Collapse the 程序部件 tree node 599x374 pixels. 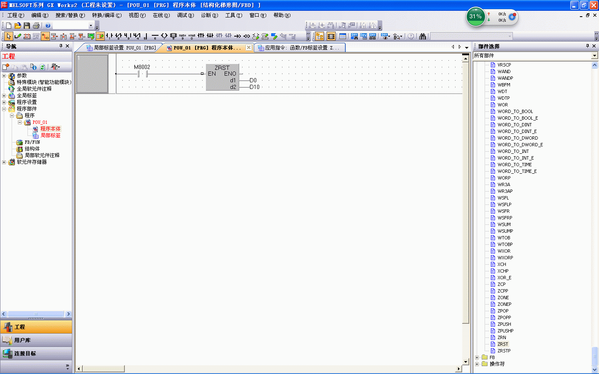point(4,109)
